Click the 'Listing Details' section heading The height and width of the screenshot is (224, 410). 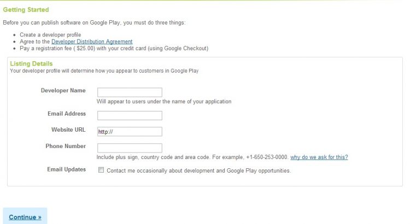point(31,64)
